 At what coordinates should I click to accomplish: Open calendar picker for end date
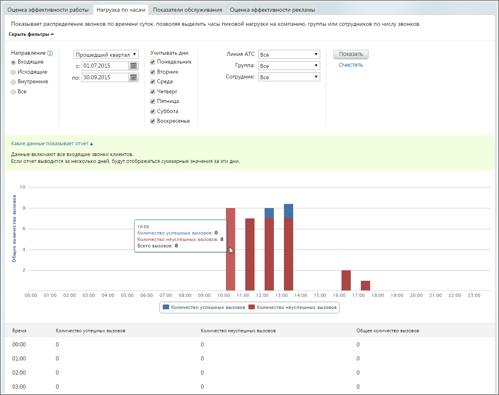point(134,77)
